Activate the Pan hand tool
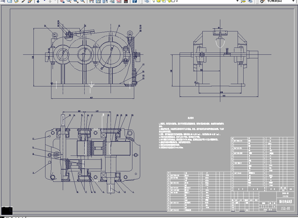Viewport: 298px width, 218px height. click(62, 1)
